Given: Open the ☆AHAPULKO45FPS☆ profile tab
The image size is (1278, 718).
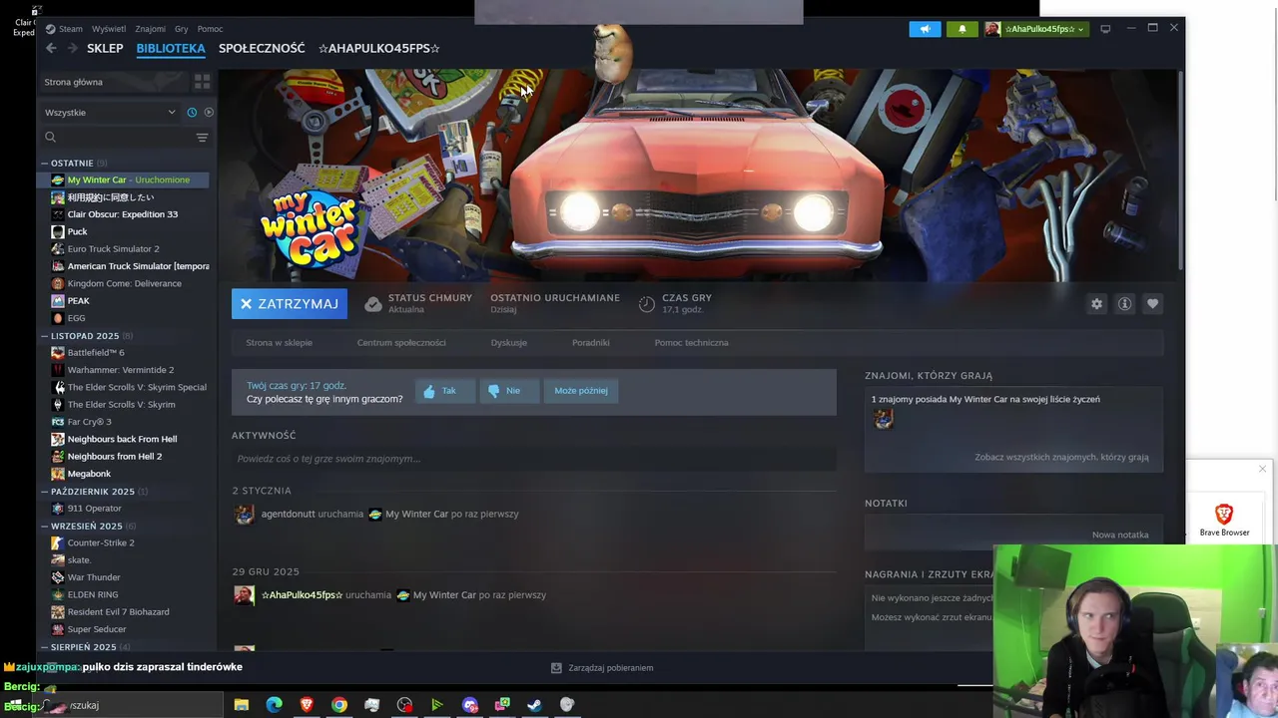Looking at the screenshot, I should coord(379,48).
